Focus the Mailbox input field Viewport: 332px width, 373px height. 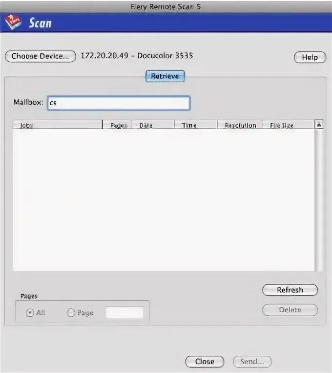pos(119,103)
